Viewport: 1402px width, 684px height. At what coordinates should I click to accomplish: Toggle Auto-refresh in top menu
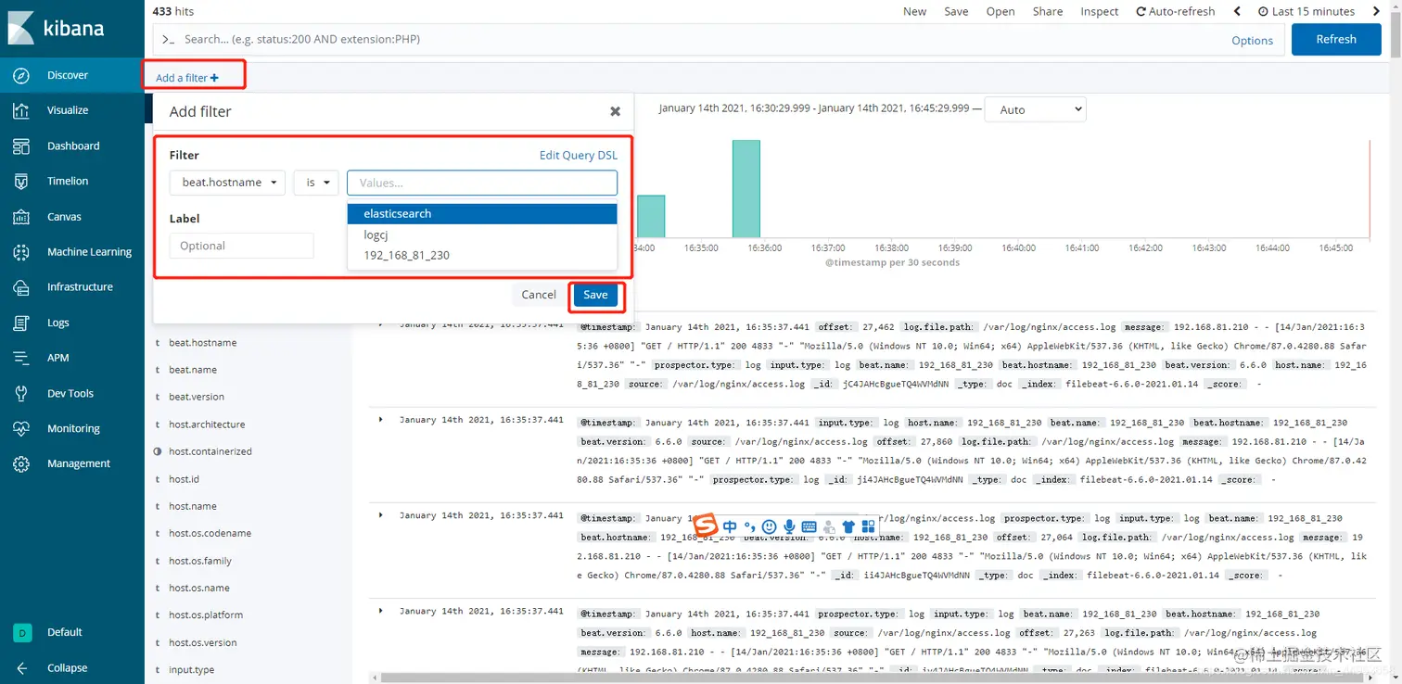(x=1175, y=11)
